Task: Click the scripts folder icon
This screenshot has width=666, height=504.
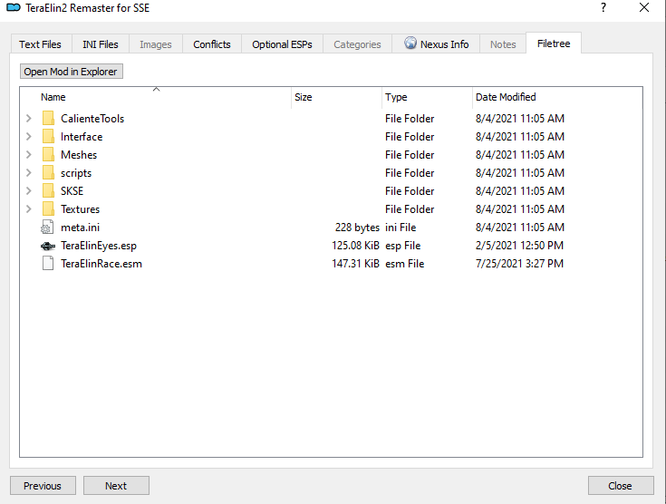Action: [48, 173]
